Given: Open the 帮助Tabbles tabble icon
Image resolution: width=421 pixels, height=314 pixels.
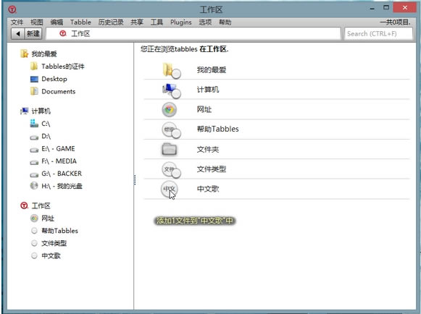Looking at the screenshot, I should point(171,130).
